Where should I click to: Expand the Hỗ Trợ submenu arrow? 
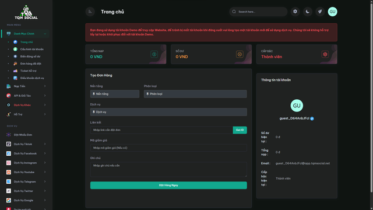(x=45, y=114)
